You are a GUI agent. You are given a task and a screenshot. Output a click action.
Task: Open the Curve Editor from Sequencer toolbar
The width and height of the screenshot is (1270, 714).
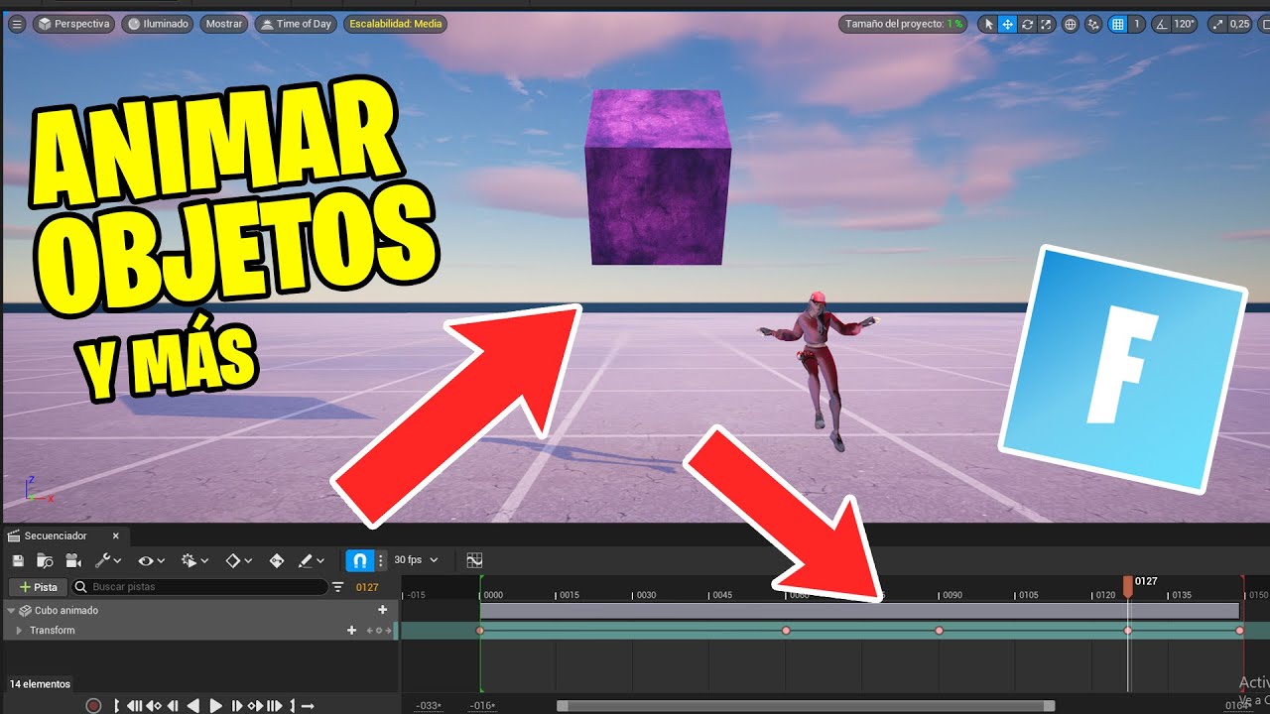[x=474, y=560]
